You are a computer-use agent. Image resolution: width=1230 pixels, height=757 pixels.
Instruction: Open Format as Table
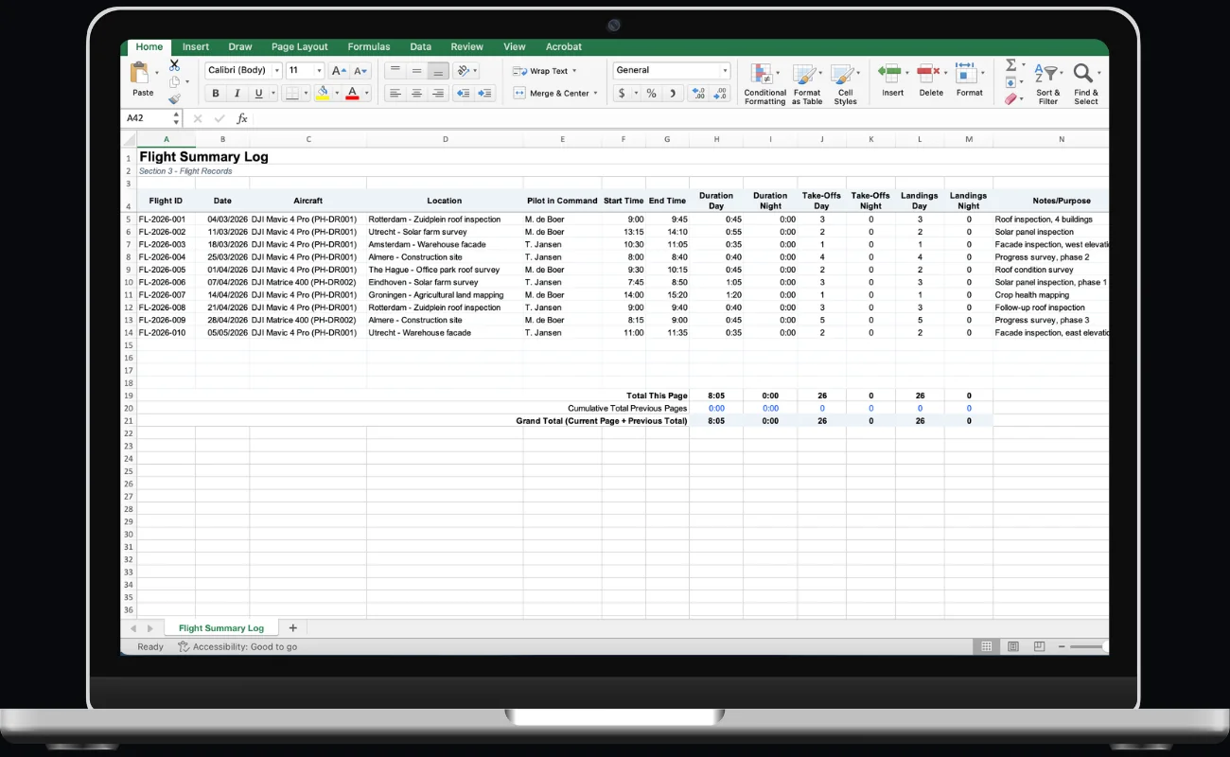click(x=807, y=83)
